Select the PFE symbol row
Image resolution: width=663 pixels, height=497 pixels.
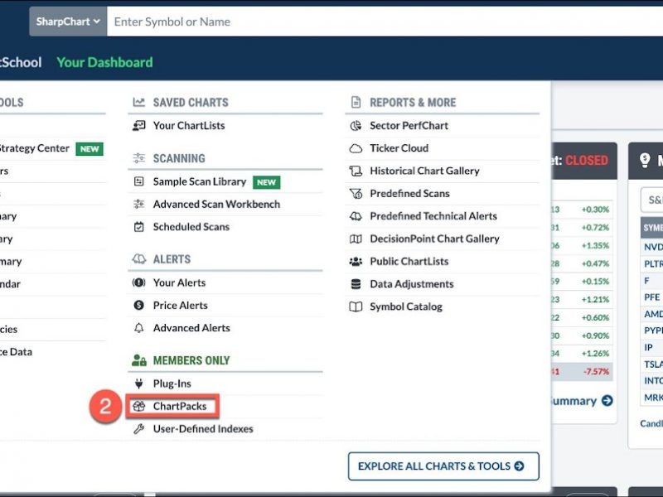click(x=652, y=297)
